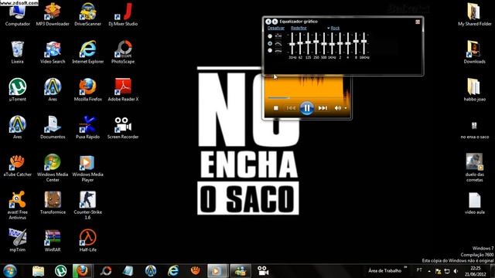Screen dimensions: 495x278
Task: Click the 31Hz equalizer band slider
Action: (292, 43)
